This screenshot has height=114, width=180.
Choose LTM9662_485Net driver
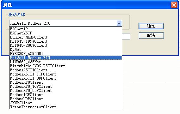pos(65,62)
